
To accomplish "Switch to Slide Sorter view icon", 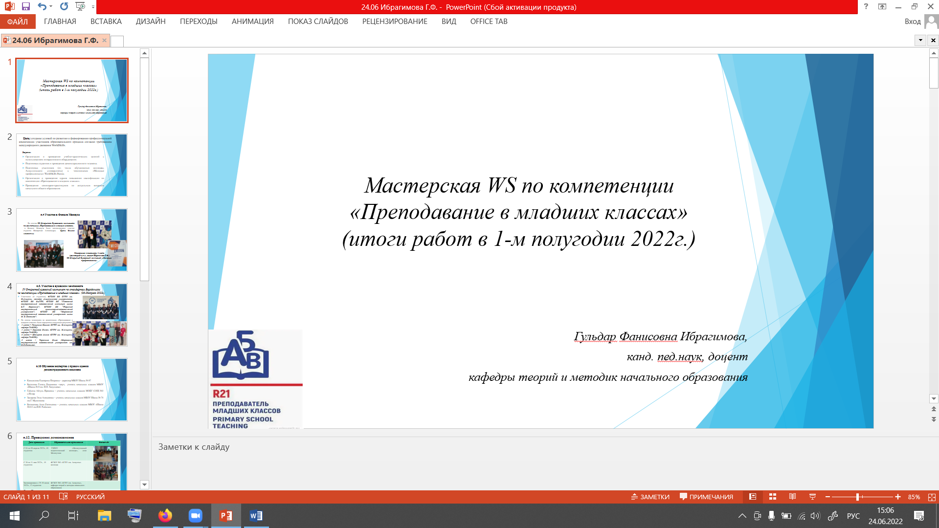I will tap(773, 497).
